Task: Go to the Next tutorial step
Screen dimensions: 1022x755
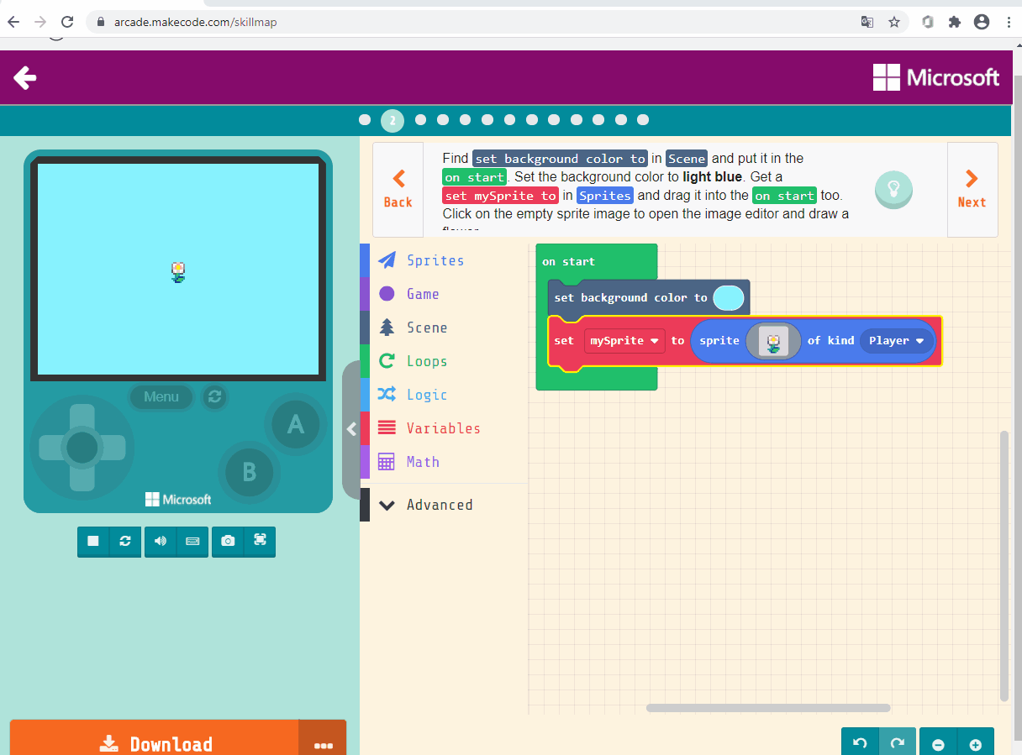Action: pos(972,190)
